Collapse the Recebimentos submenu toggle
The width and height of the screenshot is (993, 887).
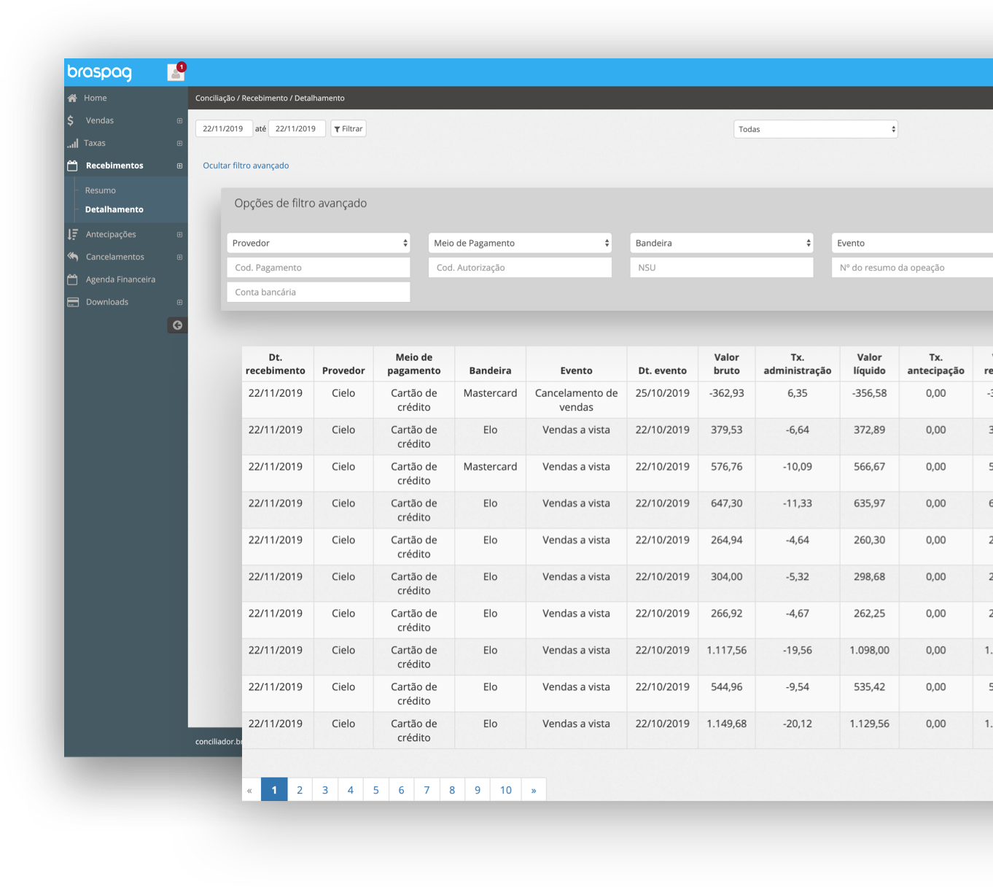(x=179, y=166)
